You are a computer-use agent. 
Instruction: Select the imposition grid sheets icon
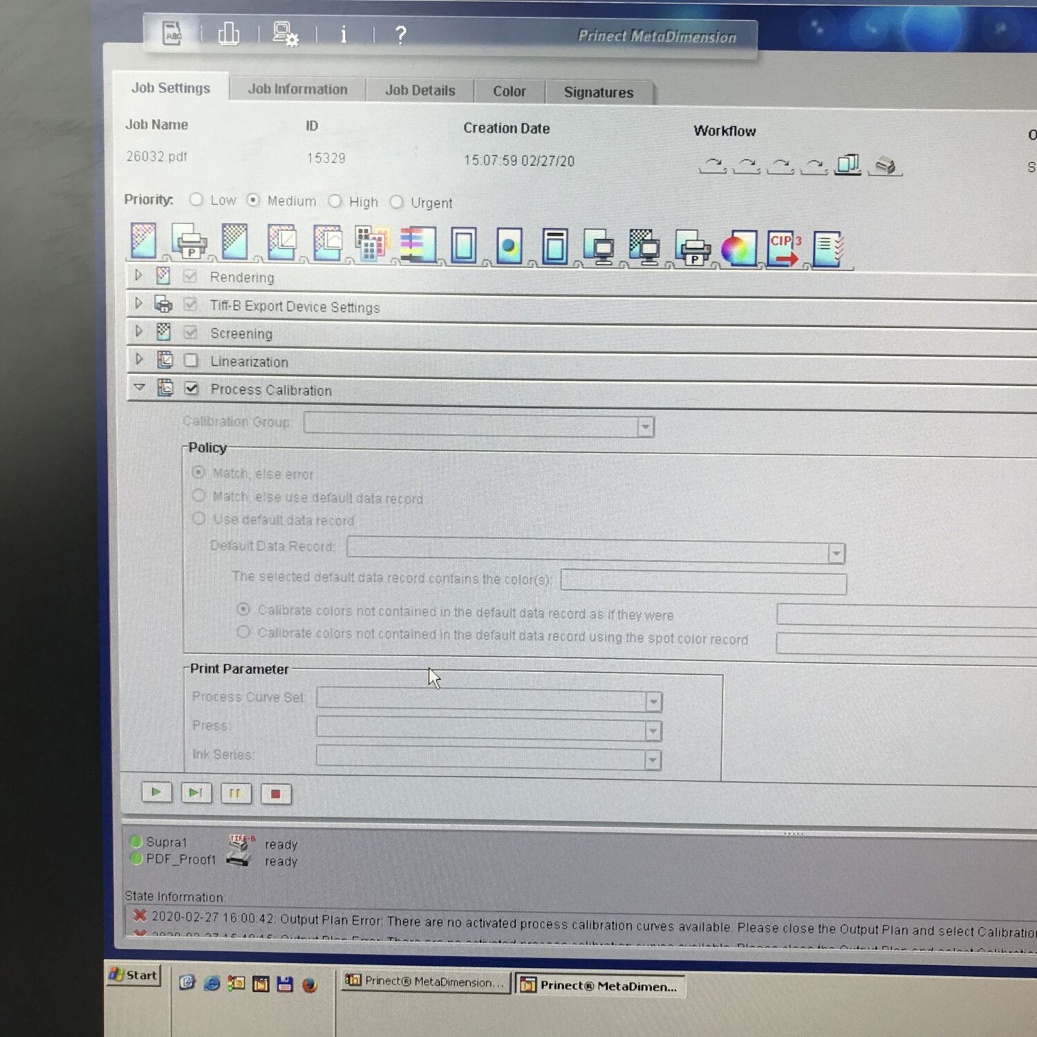tap(372, 244)
